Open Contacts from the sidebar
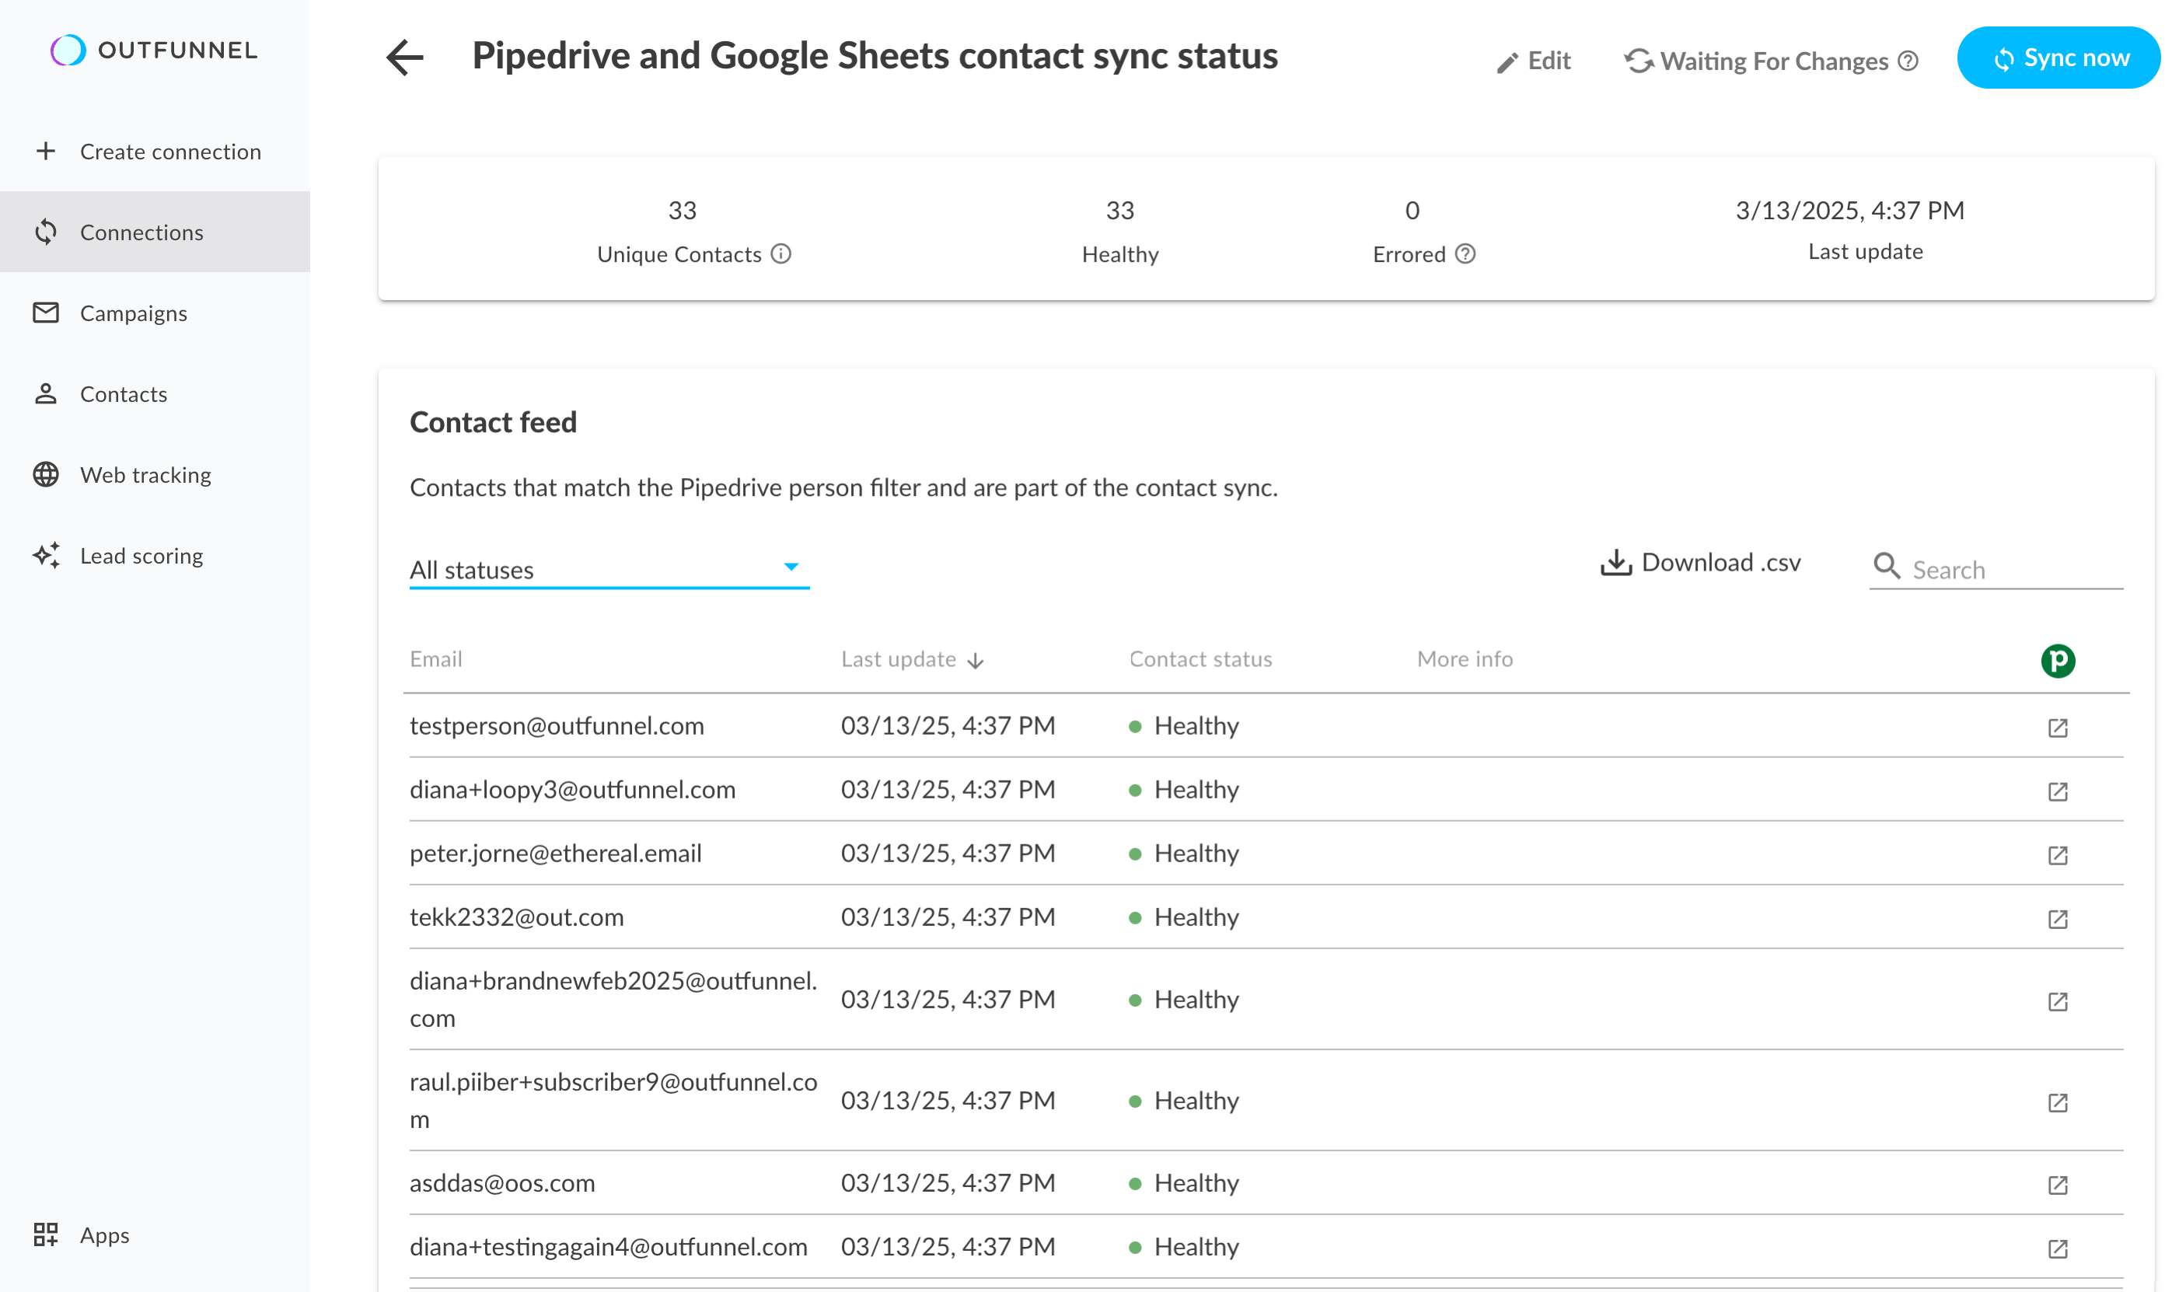The height and width of the screenshot is (1292, 2172). (123, 393)
